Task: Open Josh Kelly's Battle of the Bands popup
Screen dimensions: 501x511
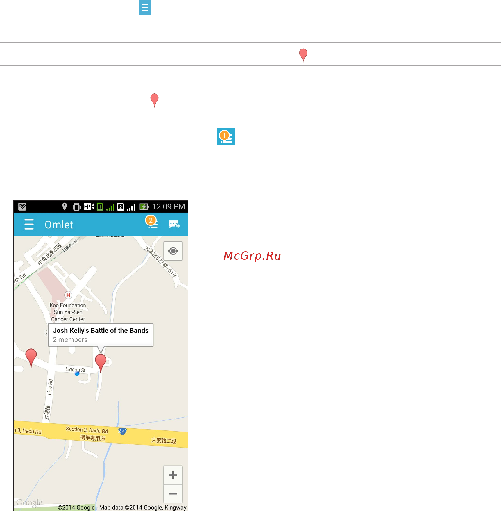Action: [101, 335]
